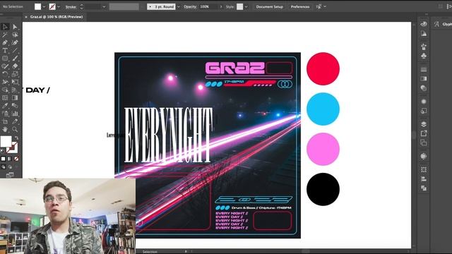Click the stroke swatch in control bar
Screen dimensions: 452x254
click(52, 6)
